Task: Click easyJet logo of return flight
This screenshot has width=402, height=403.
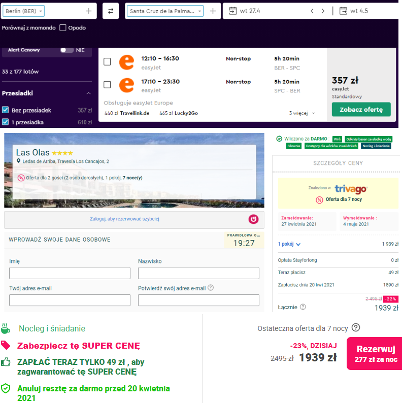Action: click(126, 85)
